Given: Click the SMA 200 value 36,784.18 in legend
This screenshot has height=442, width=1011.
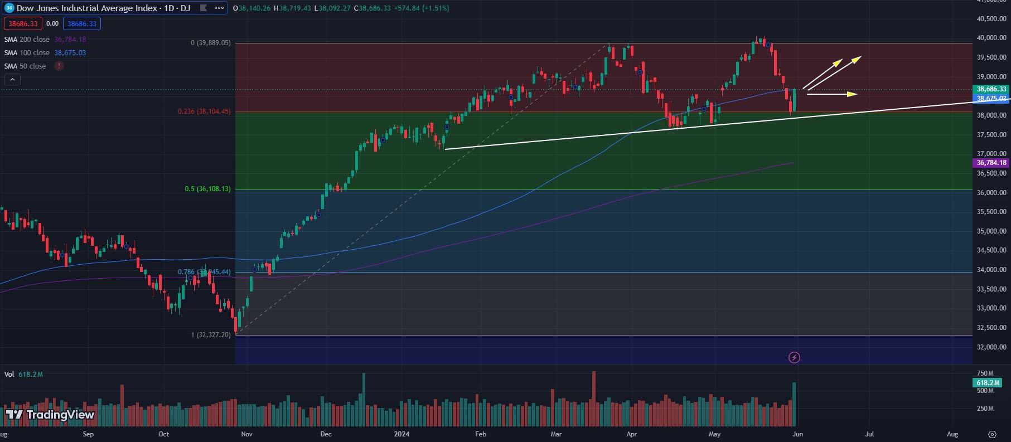Looking at the screenshot, I should [70, 40].
